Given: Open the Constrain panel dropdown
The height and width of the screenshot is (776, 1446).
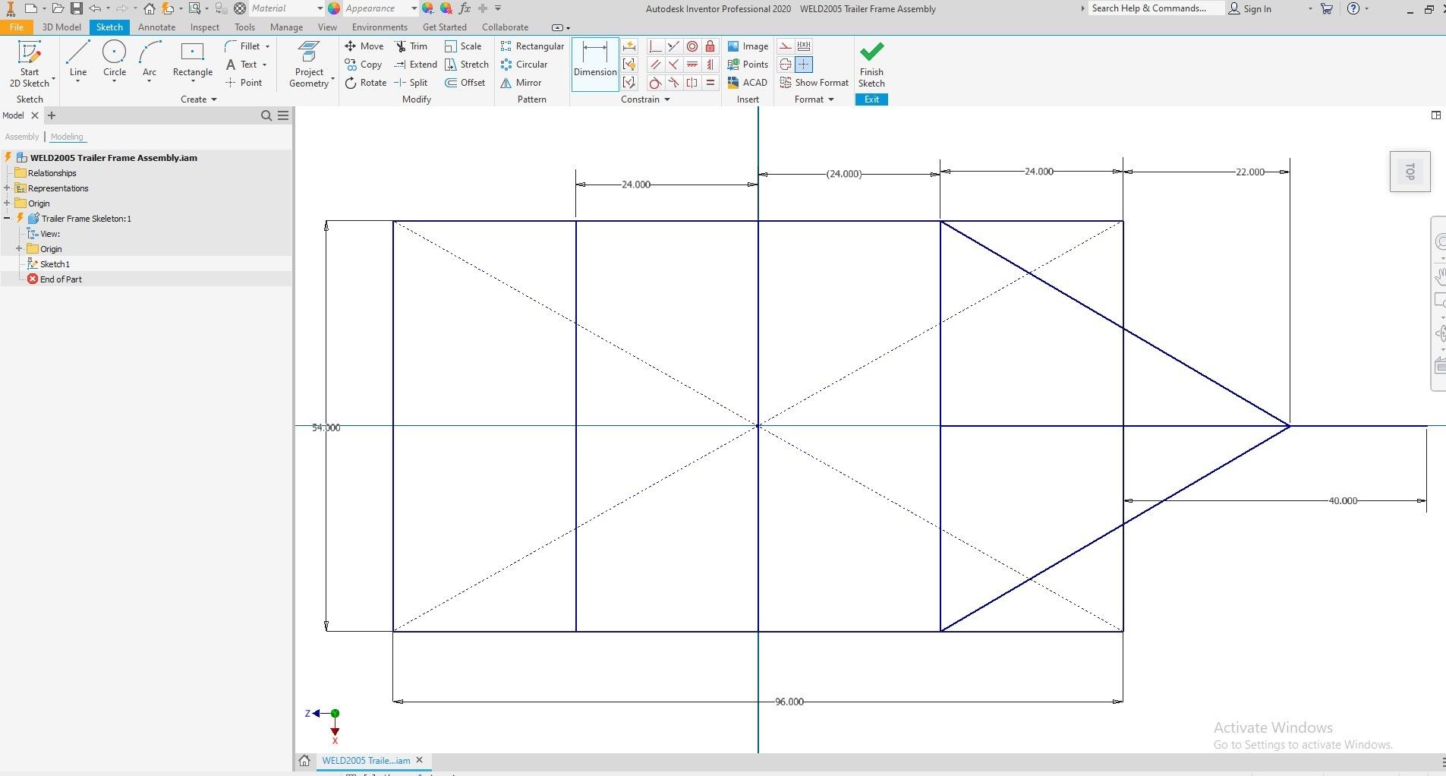Looking at the screenshot, I should [x=668, y=99].
